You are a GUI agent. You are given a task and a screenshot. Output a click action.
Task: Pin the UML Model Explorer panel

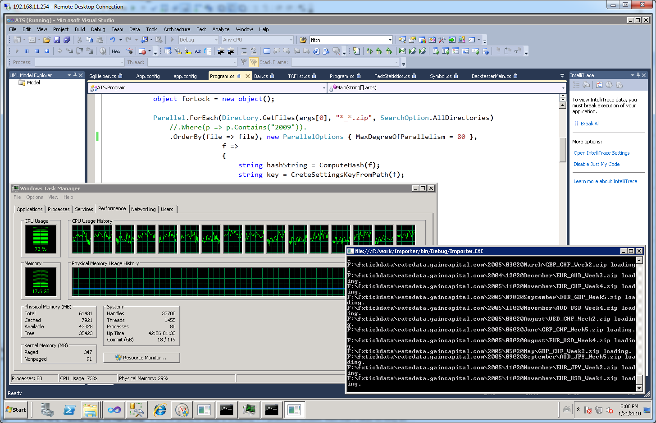75,75
